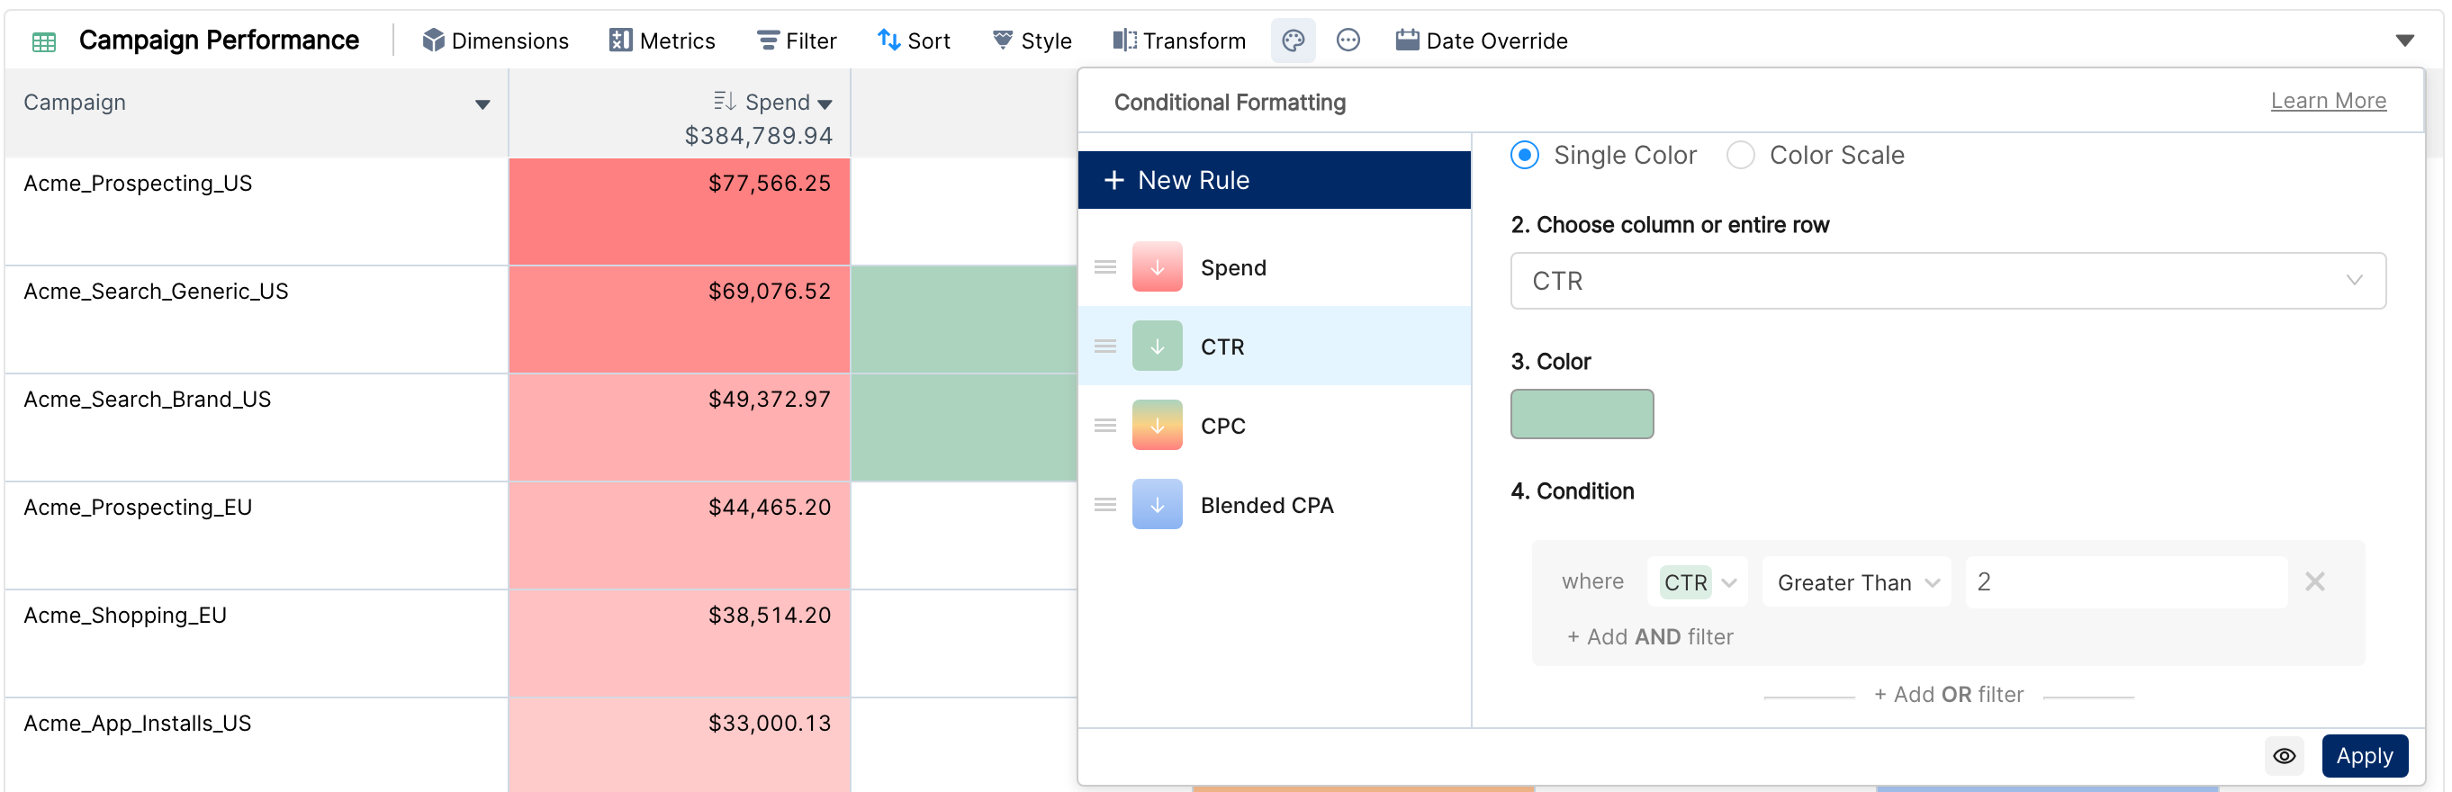
Task: Click the Acme_Search_Brand_US campaign row
Action: coord(256,427)
